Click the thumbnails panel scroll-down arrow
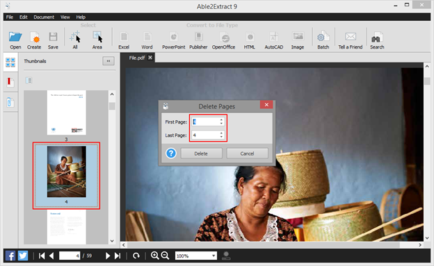 pyautogui.click(x=112, y=241)
